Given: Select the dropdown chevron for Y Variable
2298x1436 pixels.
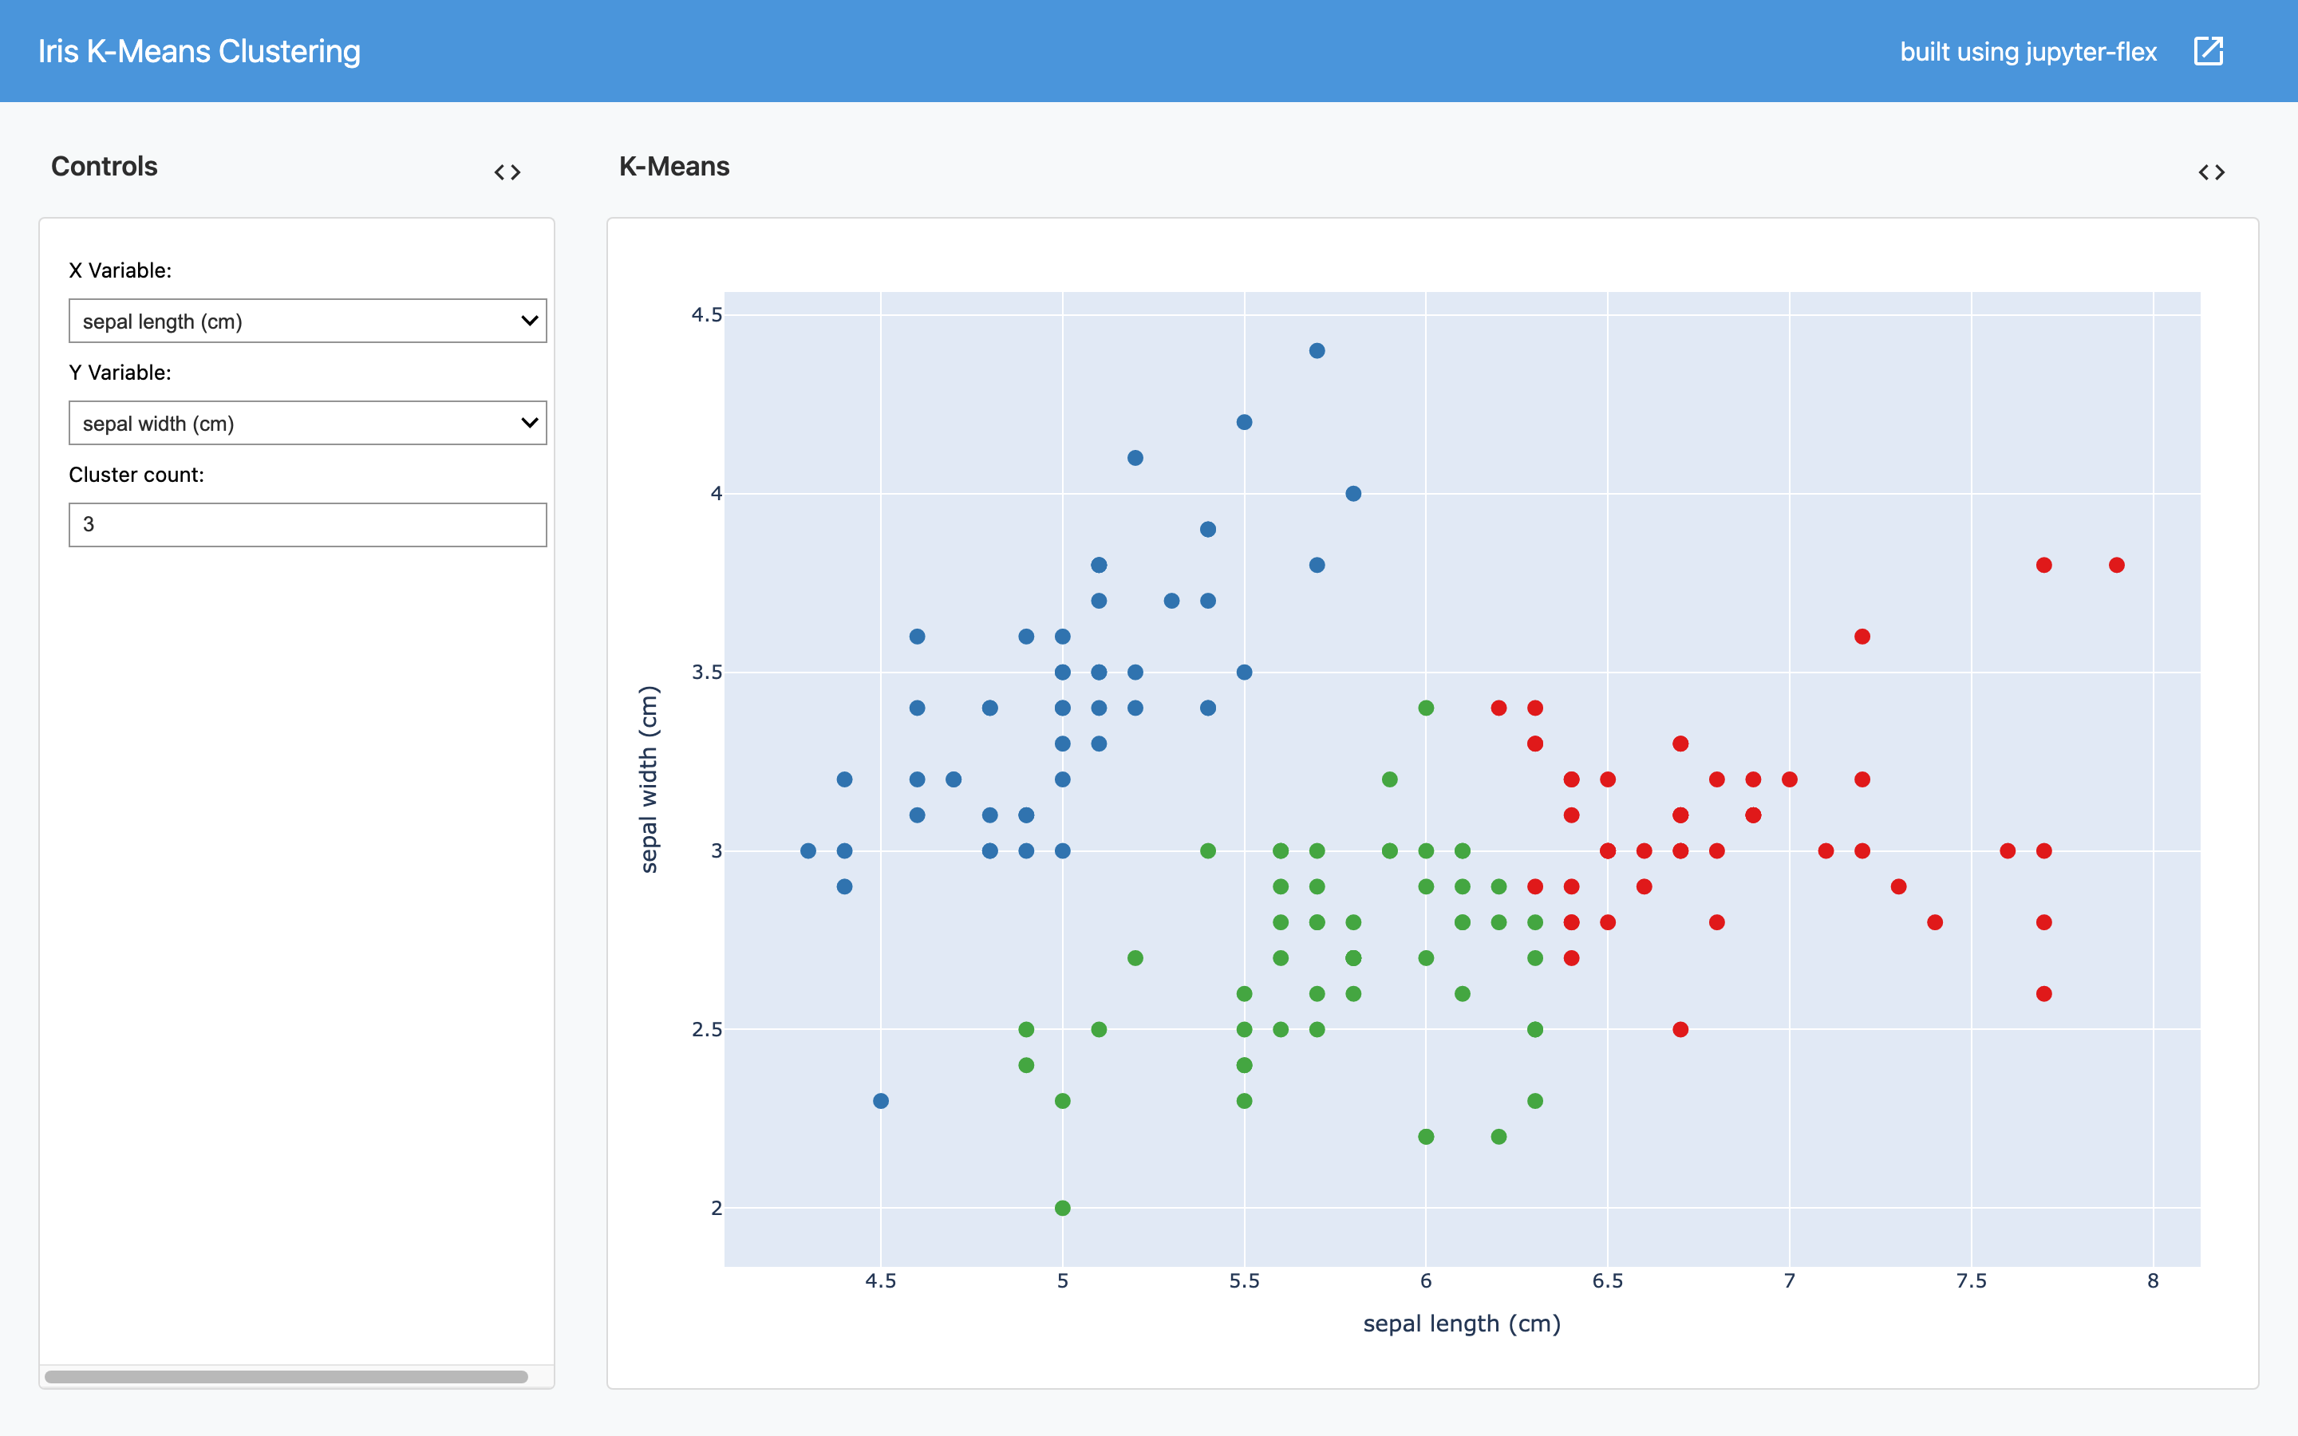Looking at the screenshot, I should pyautogui.click(x=530, y=422).
